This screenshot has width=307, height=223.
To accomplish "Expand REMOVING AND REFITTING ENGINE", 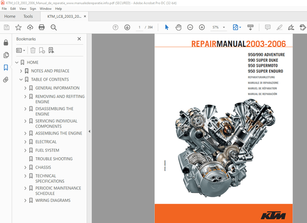I will pyautogui.click(x=25, y=96).
